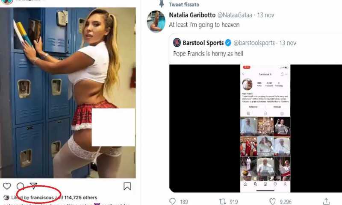Play the embedded Pope Francis profile video
The width and height of the screenshot is (342, 205).
click(x=256, y=128)
